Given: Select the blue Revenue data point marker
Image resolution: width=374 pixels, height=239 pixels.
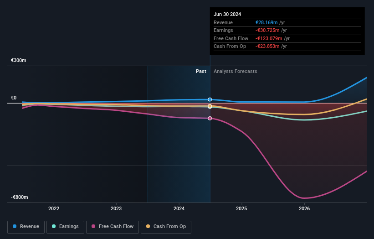Looking at the screenshot, I should [x=210, y=99].
